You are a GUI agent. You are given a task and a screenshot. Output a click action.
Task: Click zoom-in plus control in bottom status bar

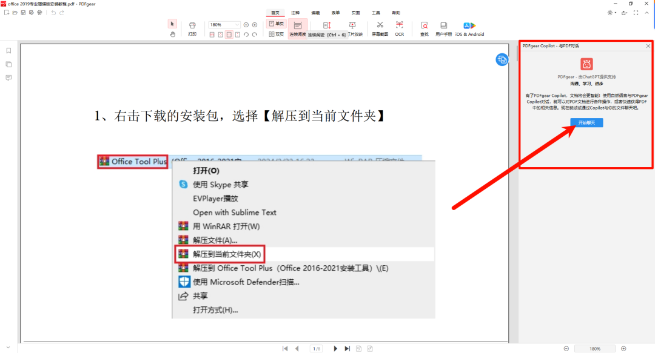click(x=623, y=348)
